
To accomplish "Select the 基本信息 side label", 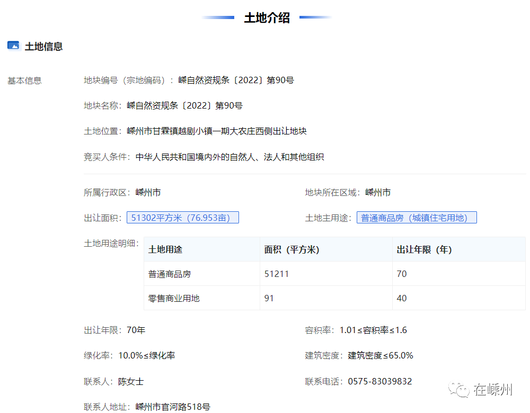I will coord(24,80).
